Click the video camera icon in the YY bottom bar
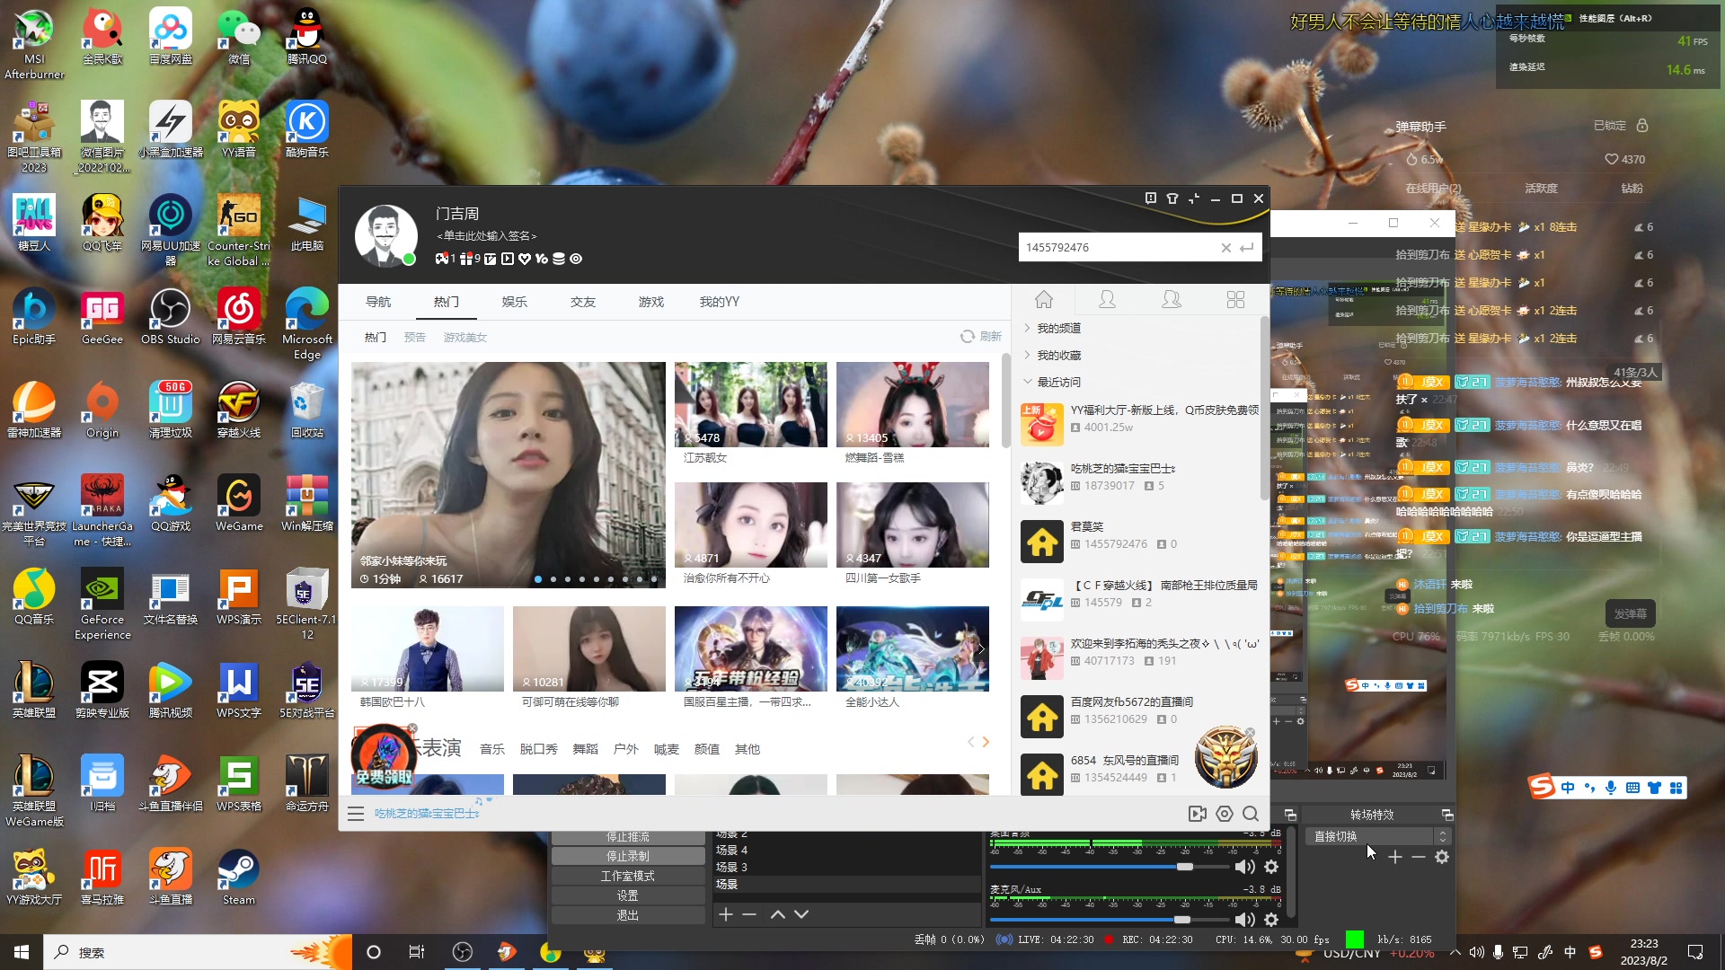Screen dimensions: 1725x970 (x=1198, y=814)
